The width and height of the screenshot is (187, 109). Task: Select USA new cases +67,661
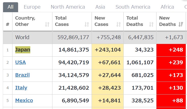(109, 63)
